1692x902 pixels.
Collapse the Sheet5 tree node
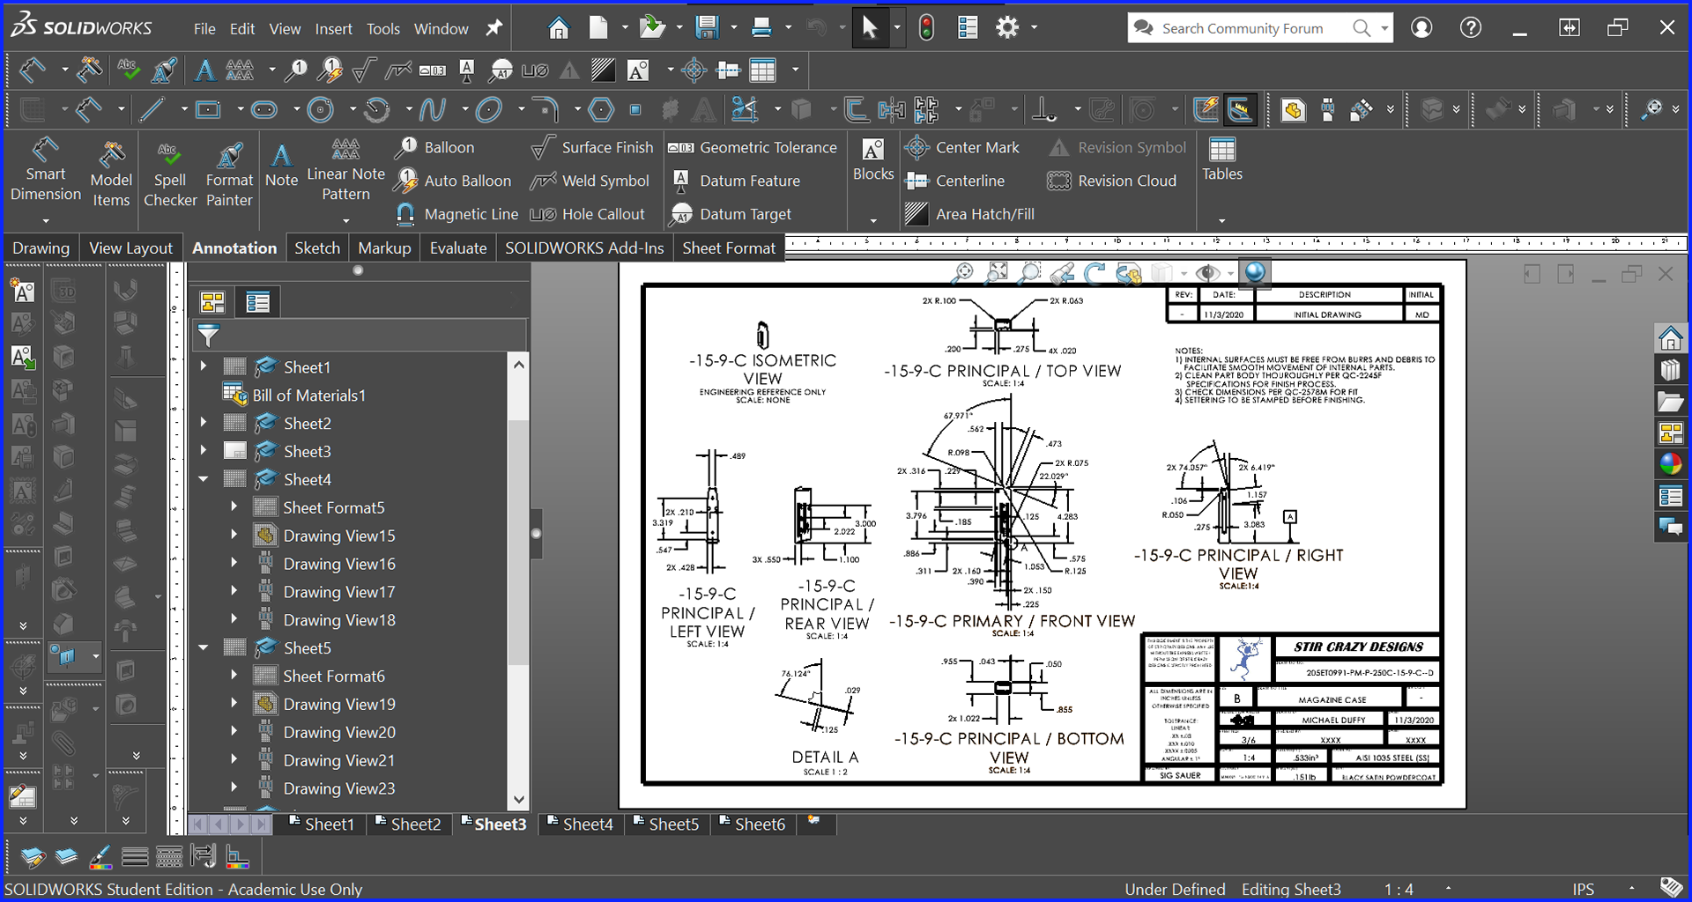(x=204, y=647)
